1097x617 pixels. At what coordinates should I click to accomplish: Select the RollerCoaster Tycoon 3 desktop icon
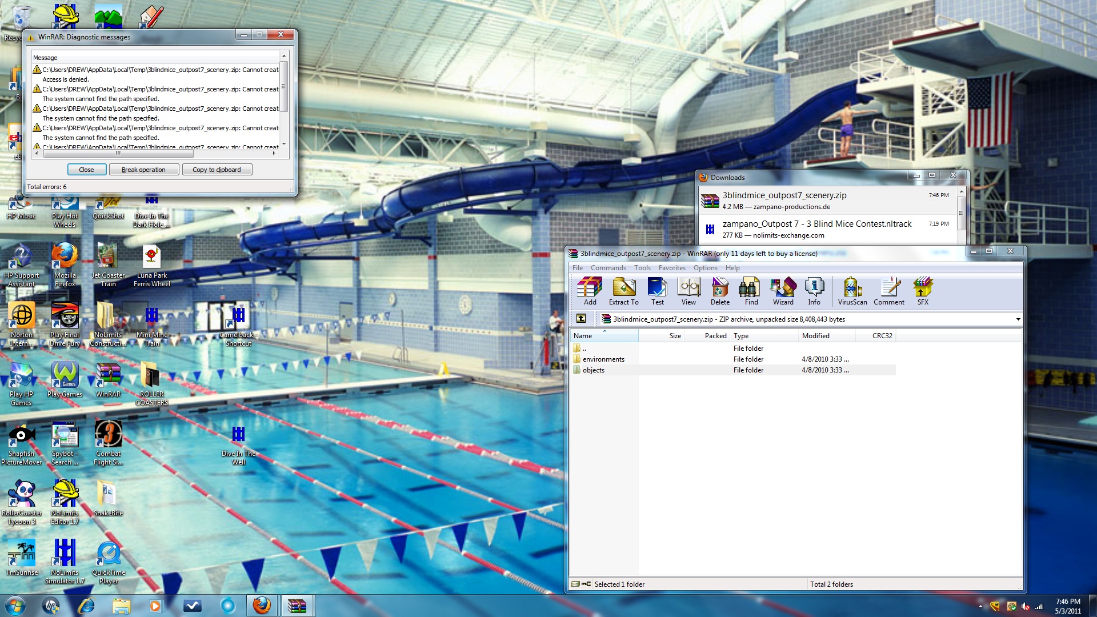(x=21, y=502)
